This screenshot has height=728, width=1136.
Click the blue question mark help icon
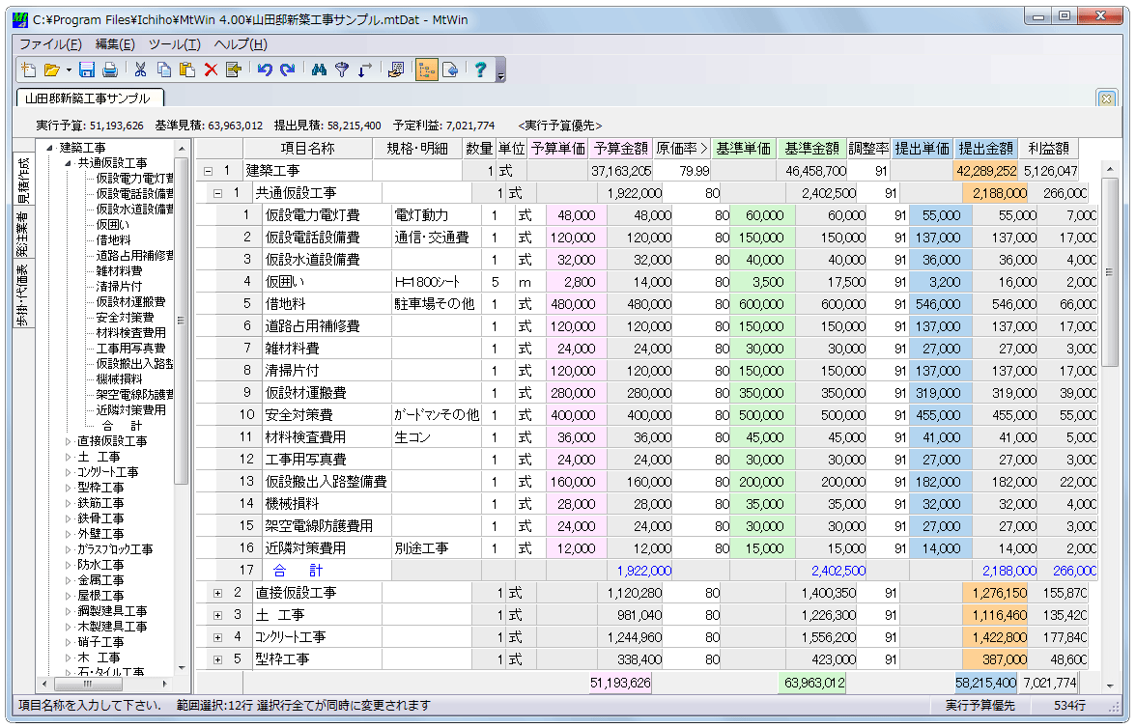[479, 70]
